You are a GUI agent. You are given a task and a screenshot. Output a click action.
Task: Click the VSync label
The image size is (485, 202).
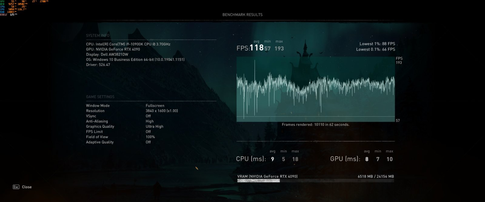click(x=91, y=116)
